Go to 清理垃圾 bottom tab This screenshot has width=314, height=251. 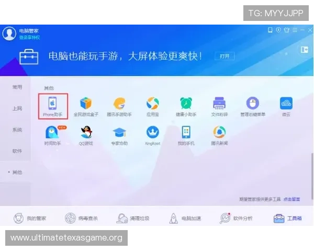(133, 218)
